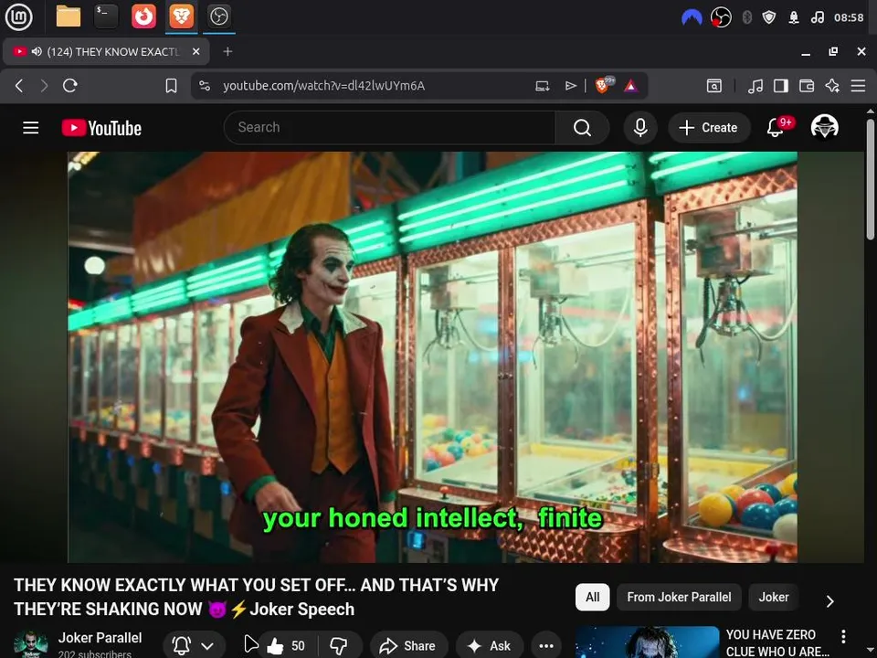Open options menu for YOU HAVE ZERO CLUE video
The height and width of the screenshot is (658, 877).
(843, 636)
